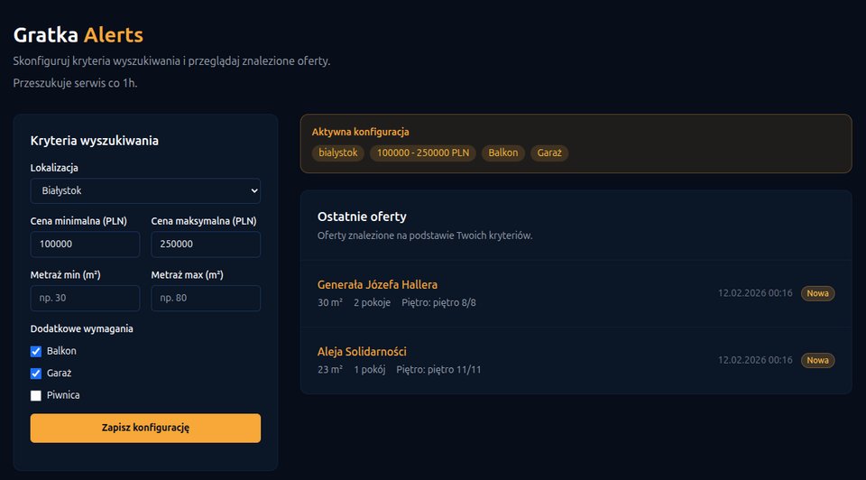The image size is (866, 480).
Task: Click the 'Przeszukuje serwis co 1h.' text
Action: (x=75, y=83)
